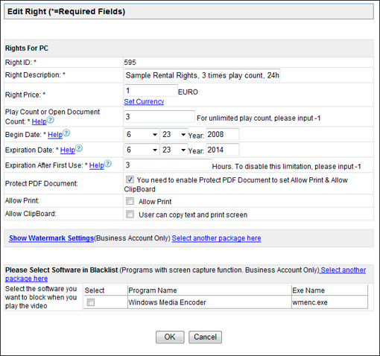The height and width of the screenshot is (356, 380).
Task: Click 'User can copy text and print screen' label
Action: click(193, 215)
